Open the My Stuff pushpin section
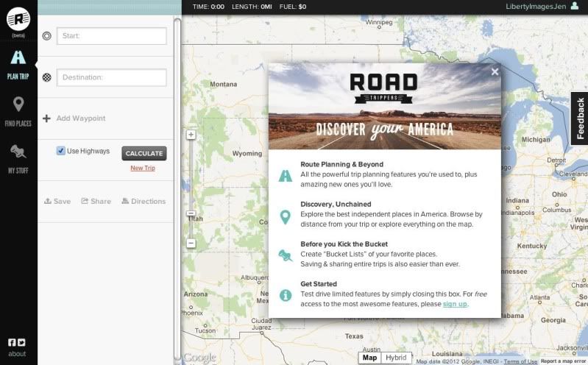This screenshot has height=365, width=588. point(18,159)
